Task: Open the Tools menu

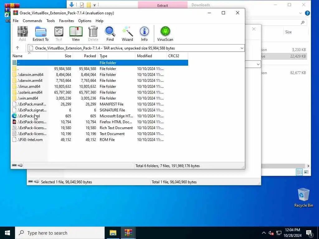Action: 50,21
